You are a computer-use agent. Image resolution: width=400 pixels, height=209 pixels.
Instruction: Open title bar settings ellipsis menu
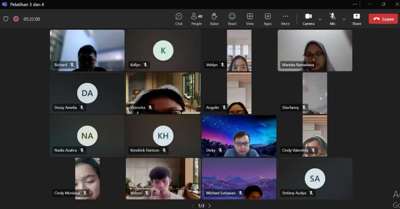point(354,4)
